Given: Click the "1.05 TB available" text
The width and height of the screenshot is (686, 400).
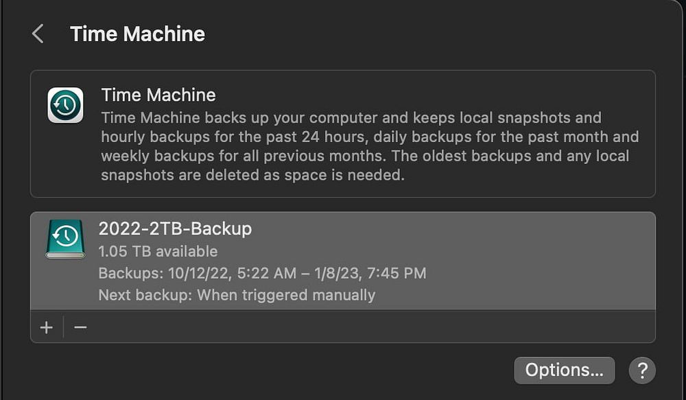Looking at the screenshot, I should [158, 251].
